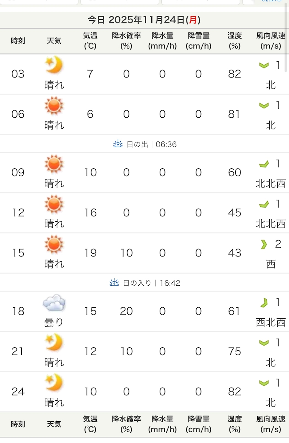The height and width of the screenshot is (443, 289).
Task: Tap the 現在地 link at top right
Action: pyautogui.click(x=272, y=1)
